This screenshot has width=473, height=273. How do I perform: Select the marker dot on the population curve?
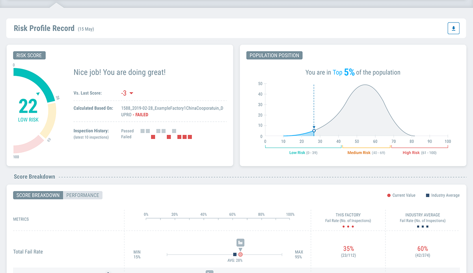(x=313, y=130)
